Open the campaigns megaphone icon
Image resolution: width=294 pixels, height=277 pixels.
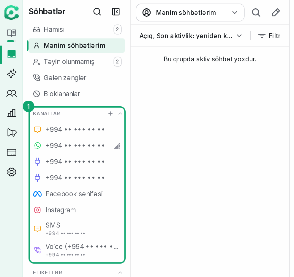(12, 133)
